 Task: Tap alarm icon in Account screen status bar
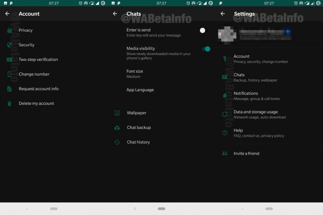click(x=81, y=3)
